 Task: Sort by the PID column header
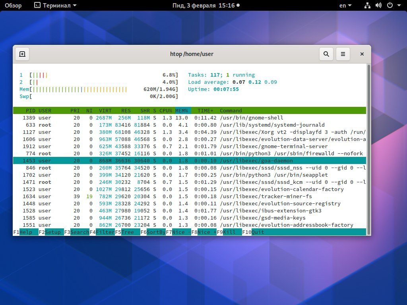point(30,110)
